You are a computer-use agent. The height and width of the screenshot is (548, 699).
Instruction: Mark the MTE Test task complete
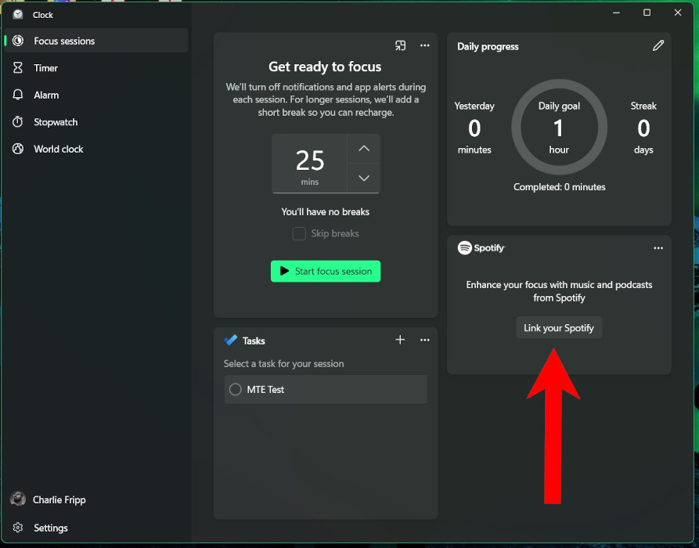click(235, 389)
